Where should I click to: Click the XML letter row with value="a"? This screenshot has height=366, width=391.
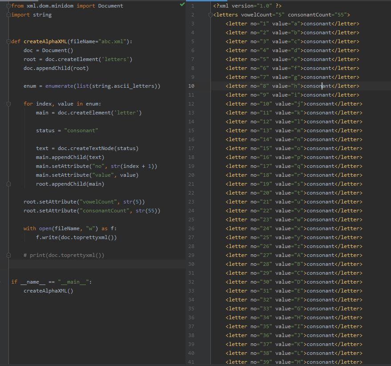click(293, 24)
